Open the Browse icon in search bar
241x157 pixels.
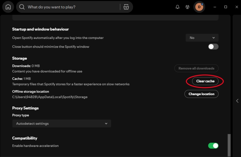[x=126, y=7]
